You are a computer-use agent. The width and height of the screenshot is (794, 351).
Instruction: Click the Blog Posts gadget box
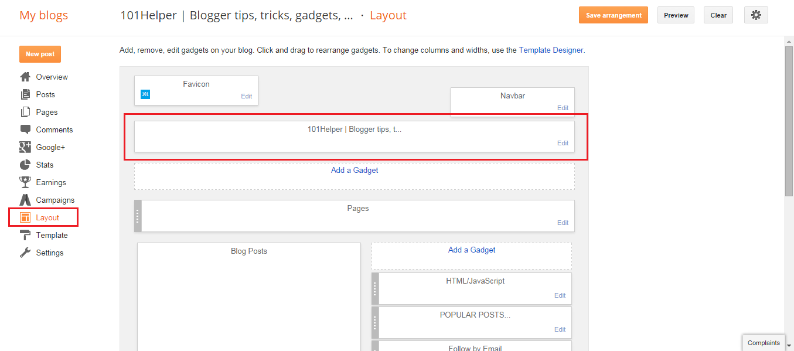point(249,297)
